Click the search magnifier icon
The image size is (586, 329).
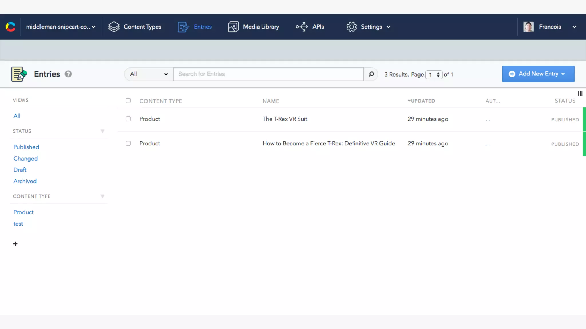click(x=371, y=74)
